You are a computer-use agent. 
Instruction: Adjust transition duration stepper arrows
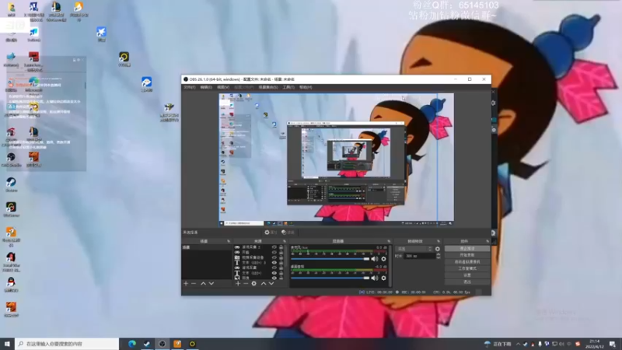tap(439, 257)
